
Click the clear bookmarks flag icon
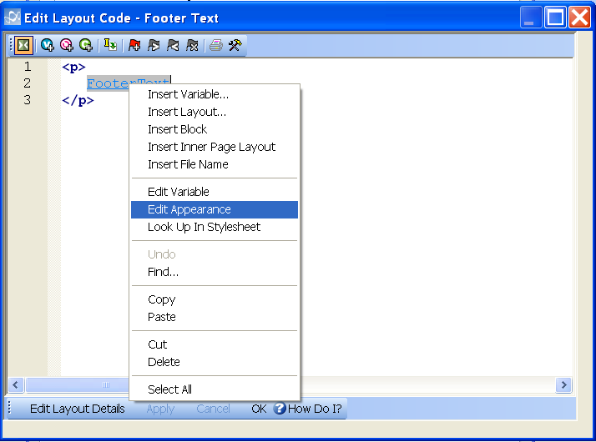point(192,46)
